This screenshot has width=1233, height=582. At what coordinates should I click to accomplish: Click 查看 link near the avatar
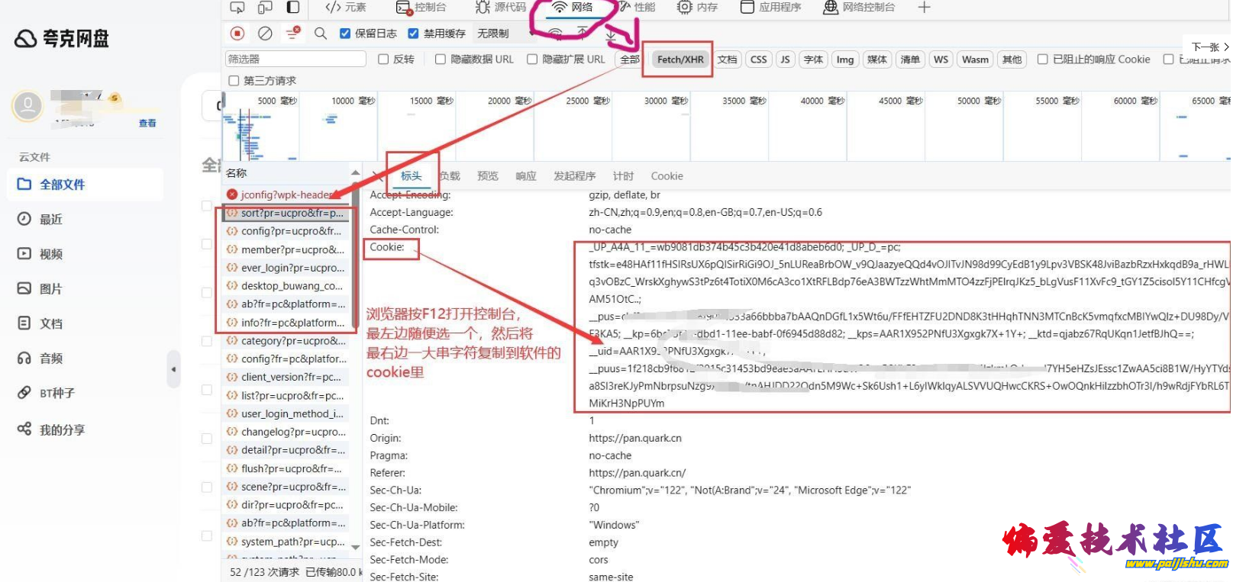click(x=147, y=123)
